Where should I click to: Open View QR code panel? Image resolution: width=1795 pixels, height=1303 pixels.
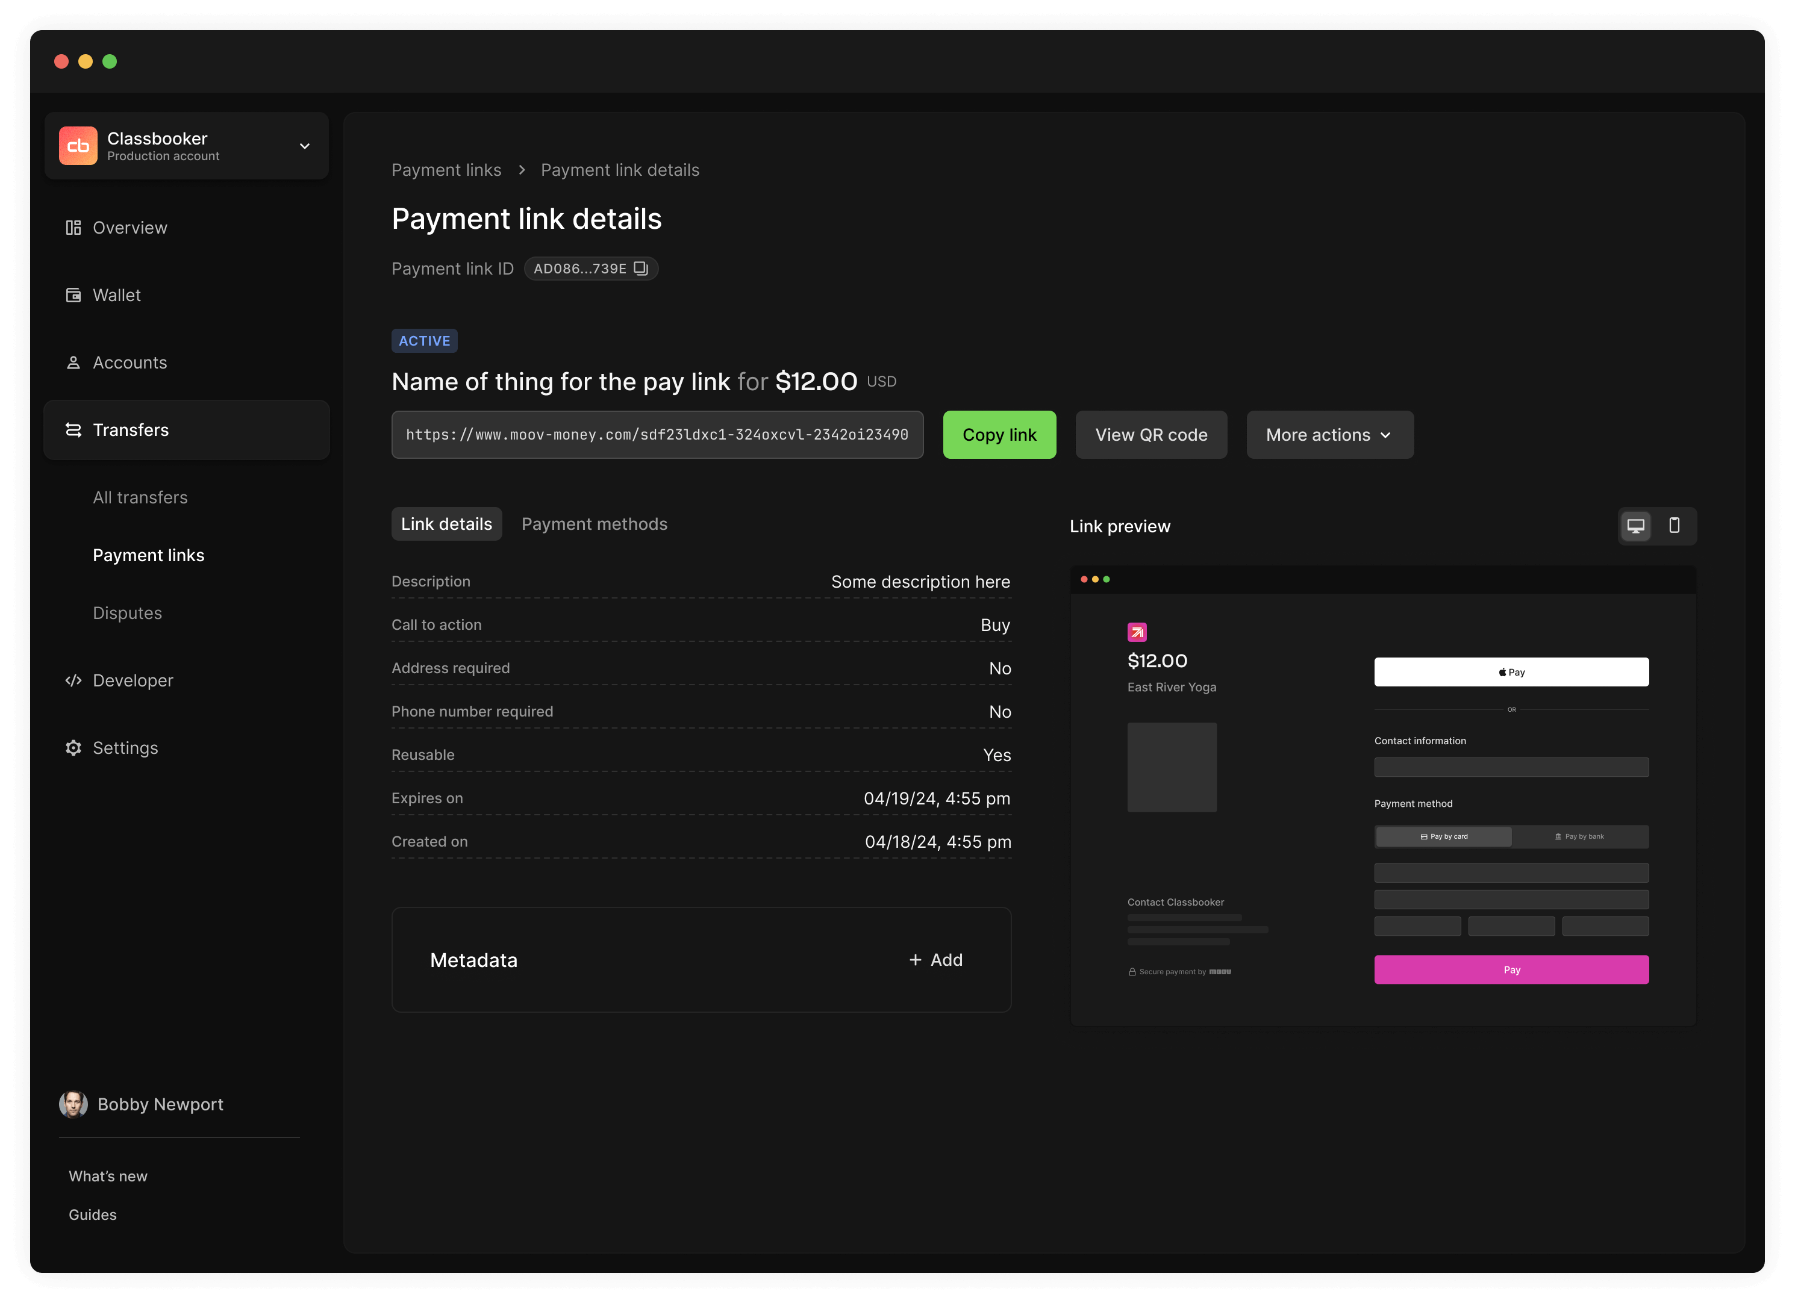1151,434
